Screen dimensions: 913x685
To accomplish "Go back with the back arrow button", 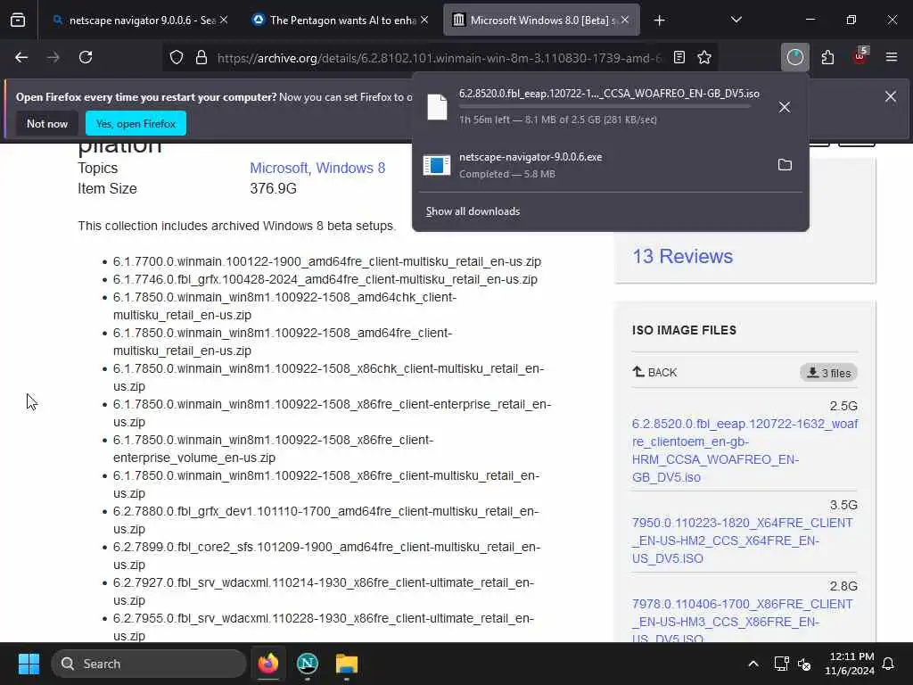I will pos(21,57).
